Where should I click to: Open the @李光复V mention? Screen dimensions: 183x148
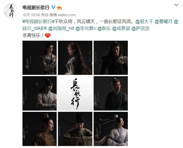coord(86,28)
